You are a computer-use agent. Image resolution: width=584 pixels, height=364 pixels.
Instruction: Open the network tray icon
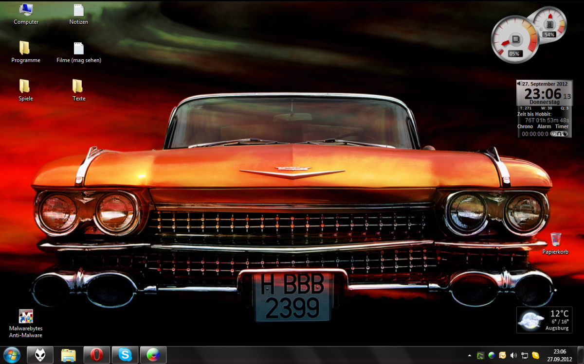(525, 355)
